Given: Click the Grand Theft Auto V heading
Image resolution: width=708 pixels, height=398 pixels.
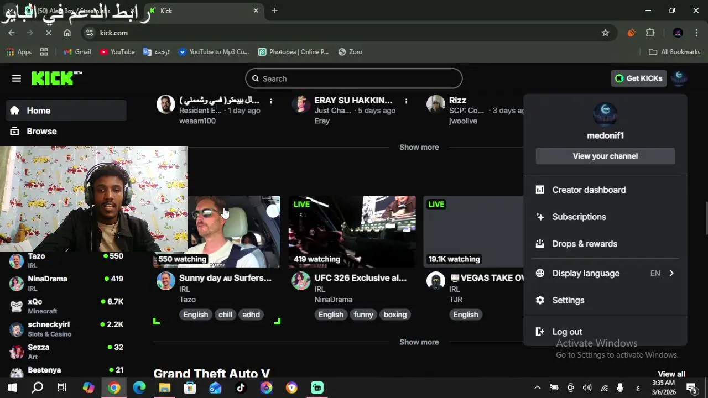Looking at the screenshot, I should (x=211, y=374).
